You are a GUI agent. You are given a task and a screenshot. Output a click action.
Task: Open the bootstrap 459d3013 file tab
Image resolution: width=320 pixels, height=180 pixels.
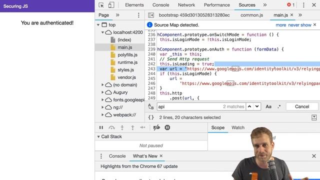194,15
